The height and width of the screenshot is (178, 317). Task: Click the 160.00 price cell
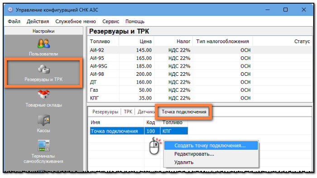[x=144, y=82]
